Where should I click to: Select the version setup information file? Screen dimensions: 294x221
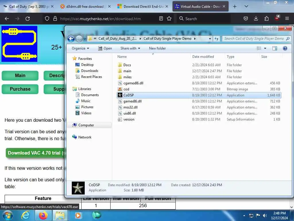click(x=199, y=119)
